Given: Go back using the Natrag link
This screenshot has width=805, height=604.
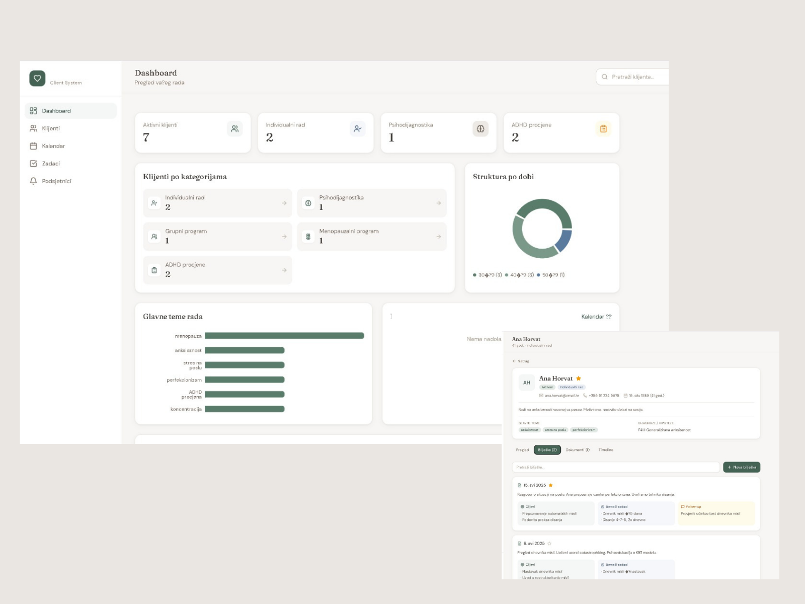Looking at the screenshot, I should point(521,361).
